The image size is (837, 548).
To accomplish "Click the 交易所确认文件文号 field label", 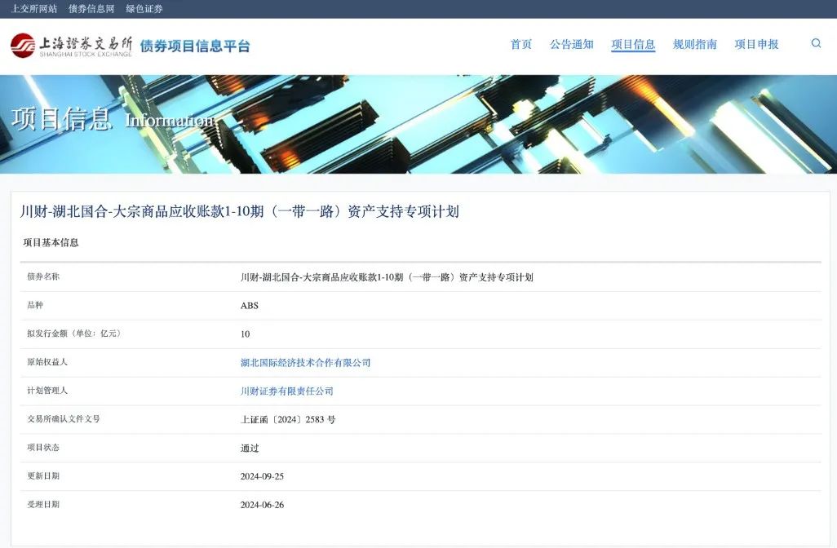I will coord(64,419).
